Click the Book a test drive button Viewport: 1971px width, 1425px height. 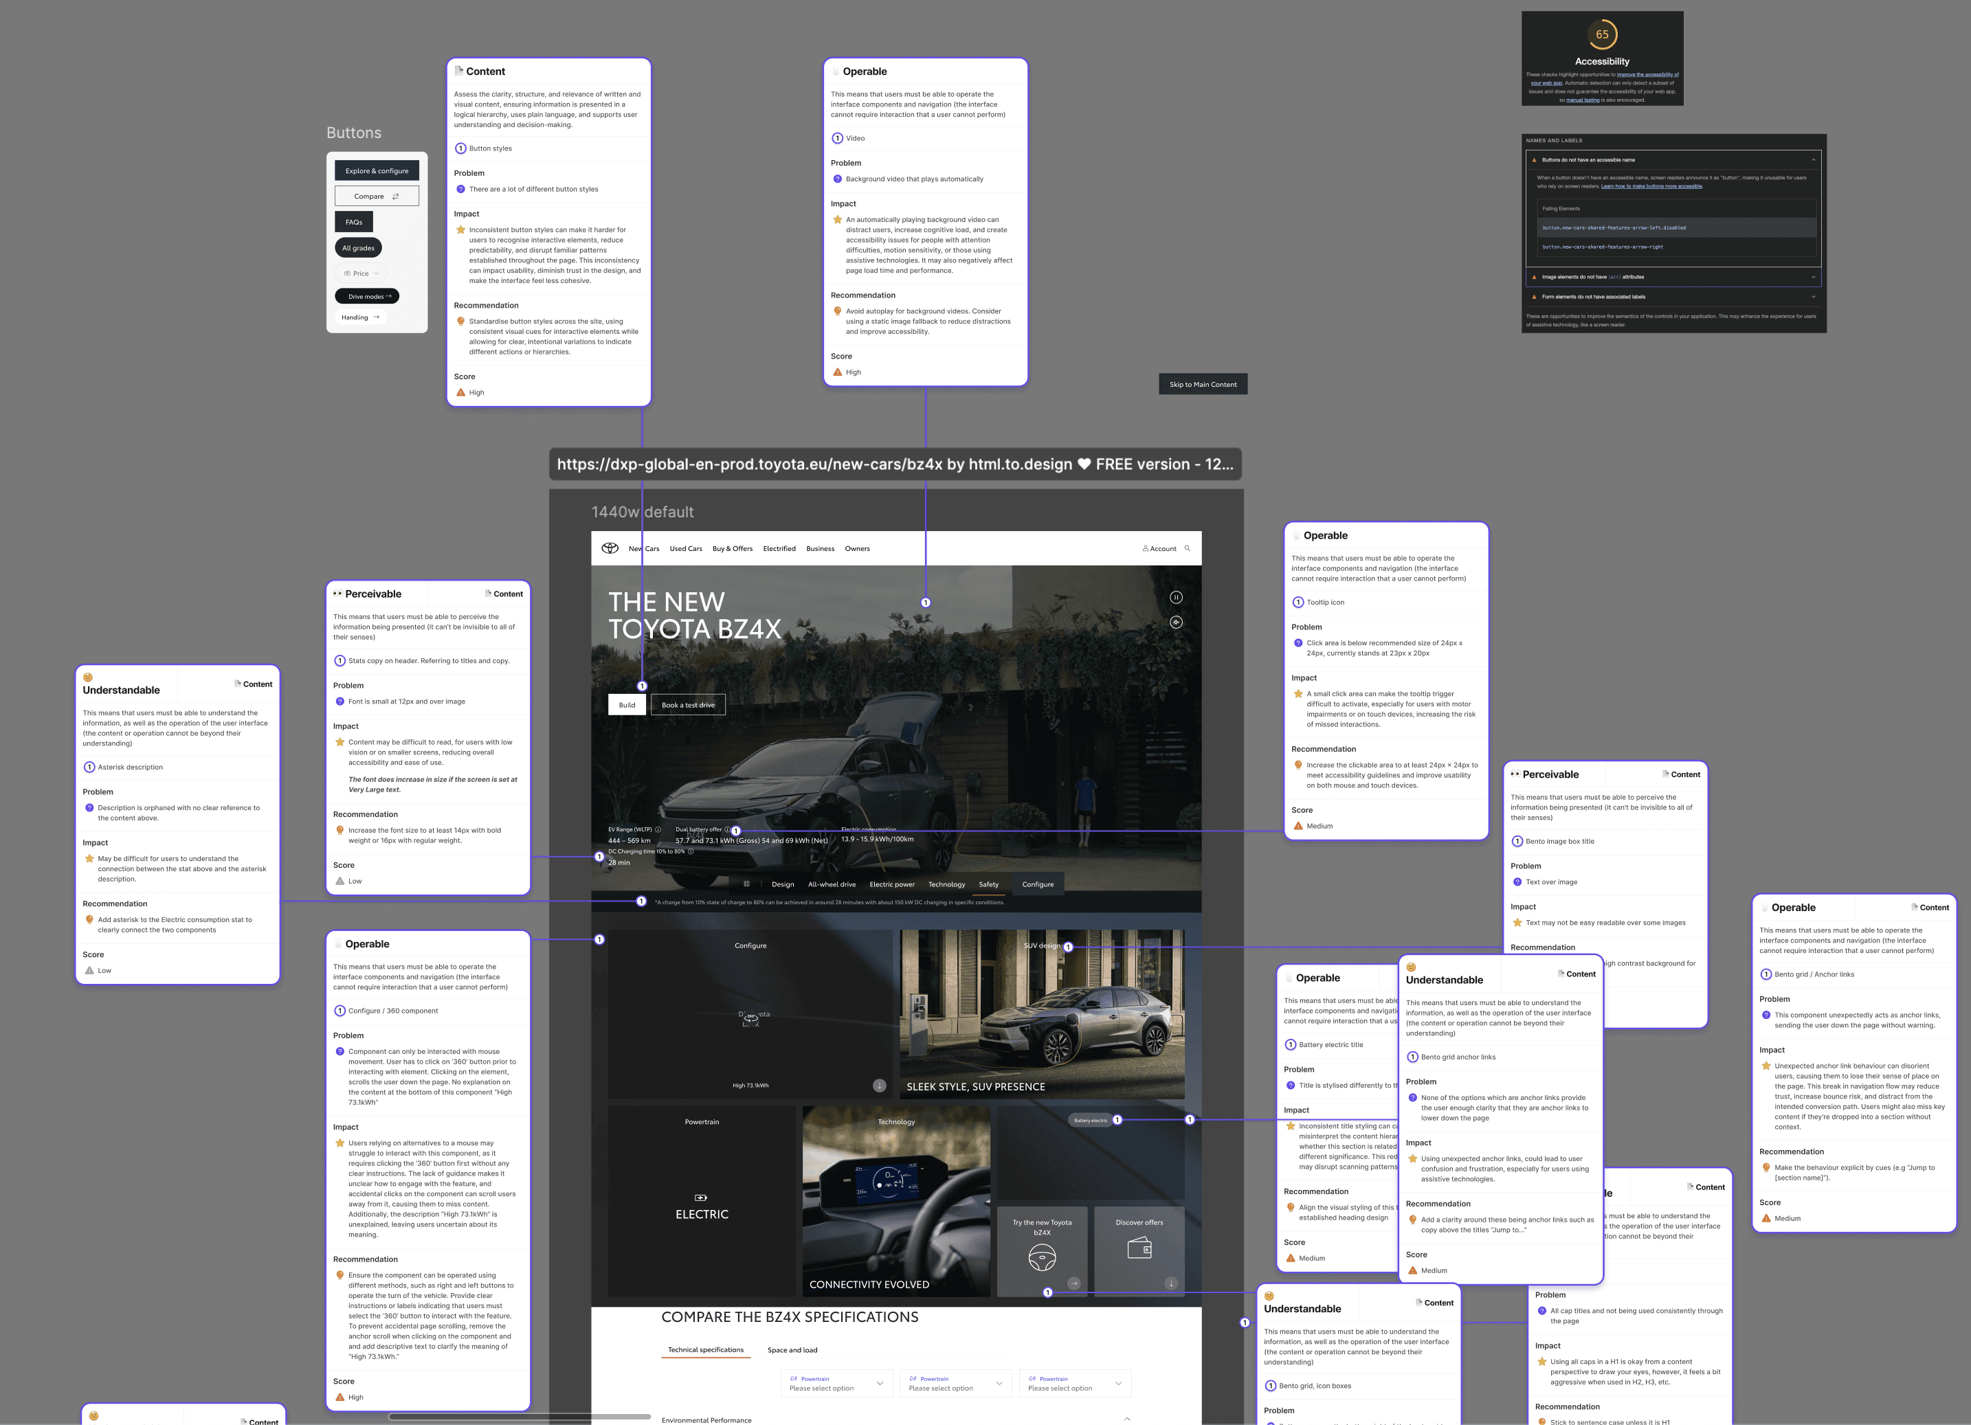pos(687,705)
